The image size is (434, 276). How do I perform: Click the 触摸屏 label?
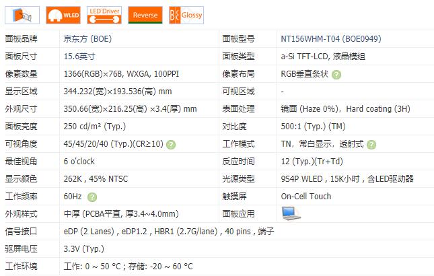click(234, 197)
